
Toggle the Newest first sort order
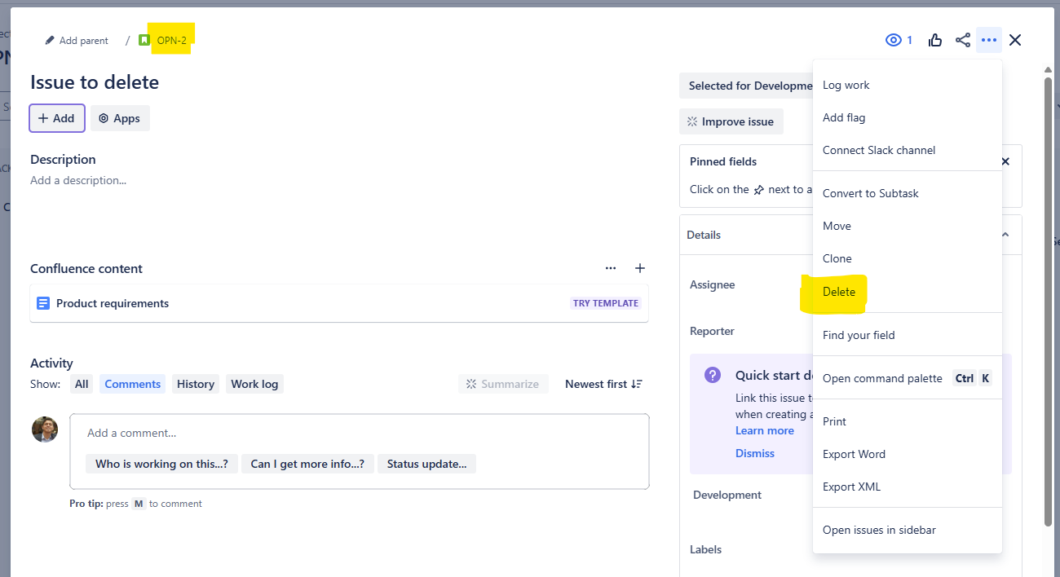coord(603,384)
